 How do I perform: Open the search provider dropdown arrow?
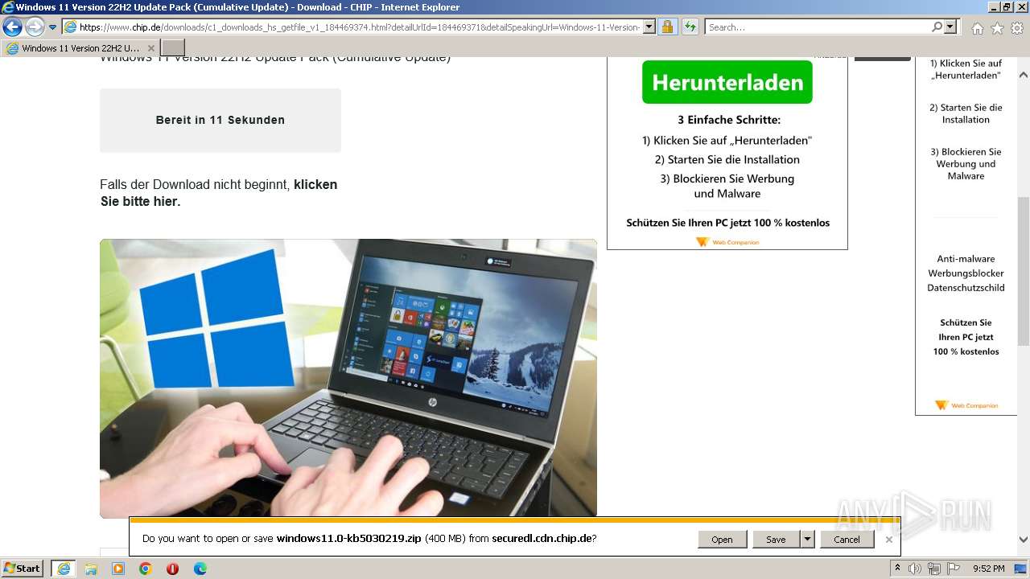coord(950,27)
